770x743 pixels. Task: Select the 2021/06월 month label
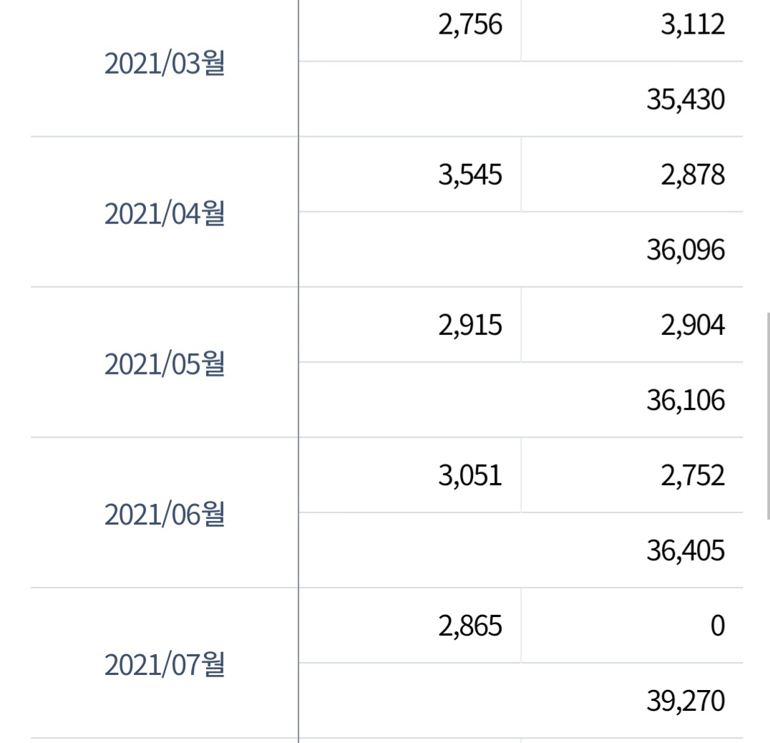[x=165, y=515]
